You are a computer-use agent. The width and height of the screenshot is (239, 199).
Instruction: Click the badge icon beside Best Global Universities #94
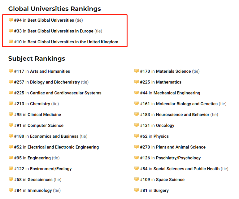coord(11,20)
